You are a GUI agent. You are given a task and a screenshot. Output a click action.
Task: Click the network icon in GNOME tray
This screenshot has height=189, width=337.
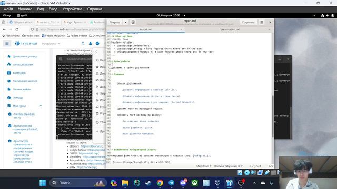pos(323,15)
